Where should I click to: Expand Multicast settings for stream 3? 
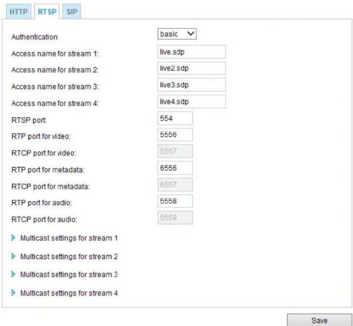click(65, 274)
